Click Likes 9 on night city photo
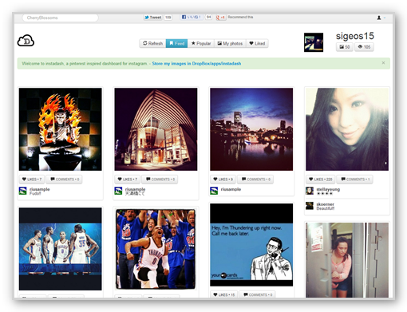Image resolution: width=407 pixels, height=312 pixels. [223, 180]
